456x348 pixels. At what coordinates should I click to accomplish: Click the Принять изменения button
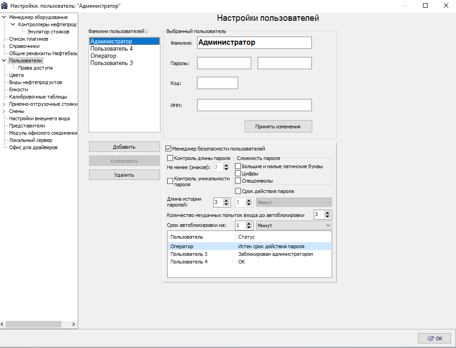[x=278, y=127]
